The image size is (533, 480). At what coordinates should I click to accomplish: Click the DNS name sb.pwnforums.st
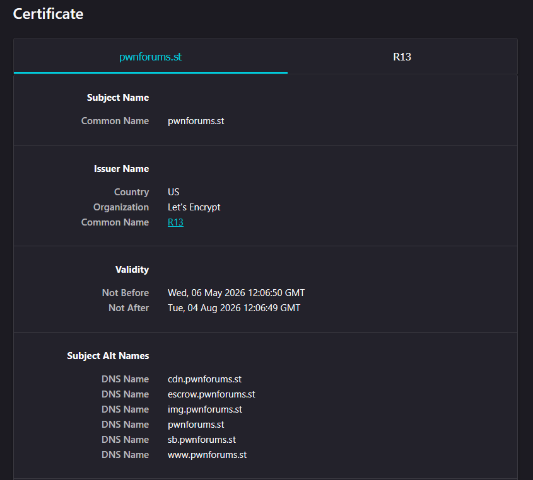[x=202, y=440]
